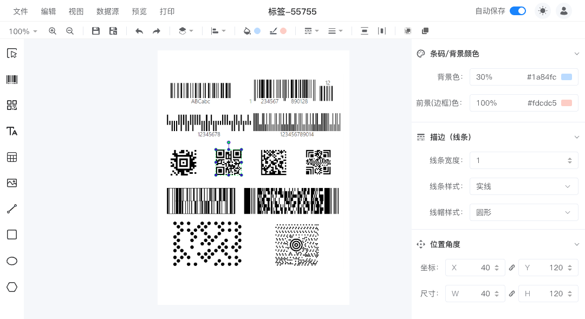Activate the line drawing tool
This screenshot has width=585, height=319.
click(12, 209)
